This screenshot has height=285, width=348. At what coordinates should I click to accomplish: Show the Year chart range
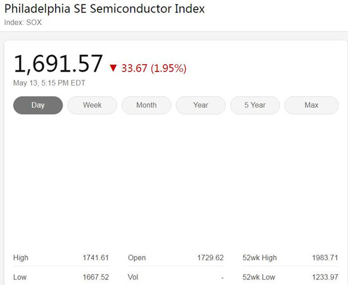coord(201,105)
